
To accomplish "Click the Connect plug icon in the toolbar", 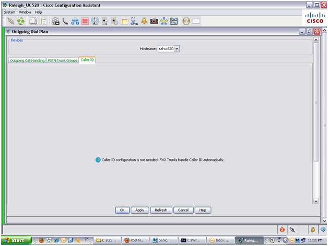I will [x=10, y=21].
